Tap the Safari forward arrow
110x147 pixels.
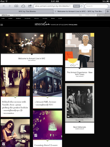click(x=10, y=6)
